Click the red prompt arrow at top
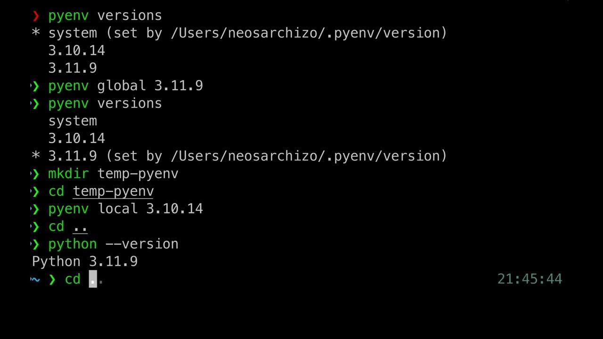The width and height of the screenshot is (603, 339). [36, 16]
